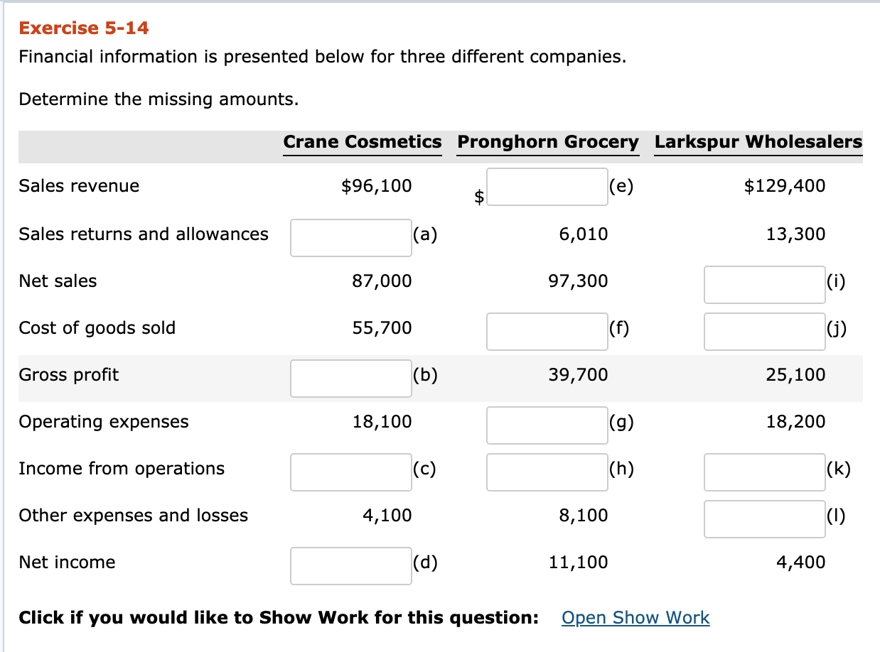Click the Gross profit input for Crane Cosmetics

click(350, 379)
